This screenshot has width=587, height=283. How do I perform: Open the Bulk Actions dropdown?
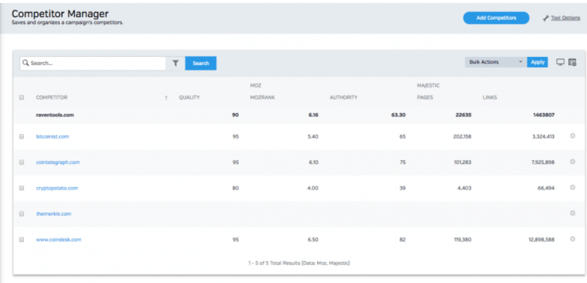pos(495,62)
